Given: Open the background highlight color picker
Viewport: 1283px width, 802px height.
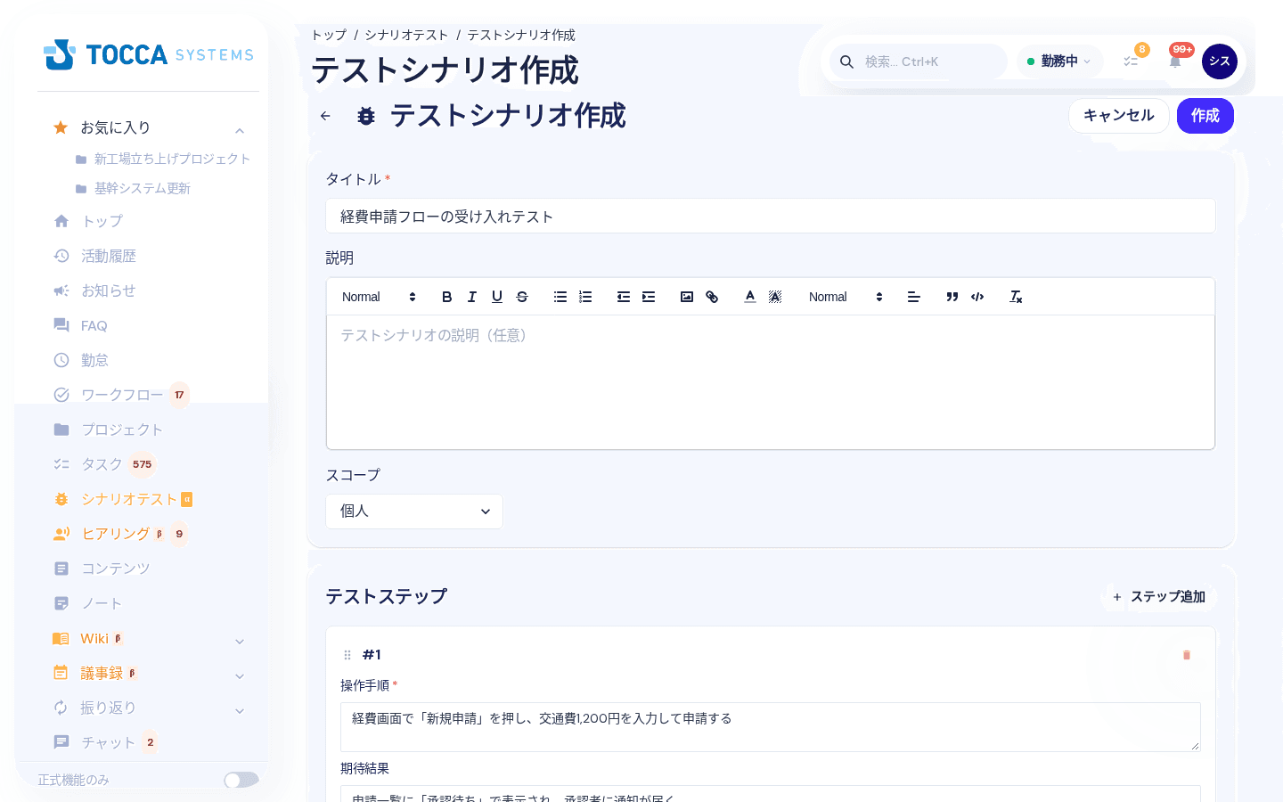Looking at the screenshot, I should pyautogui.click(x=775, y=297).
